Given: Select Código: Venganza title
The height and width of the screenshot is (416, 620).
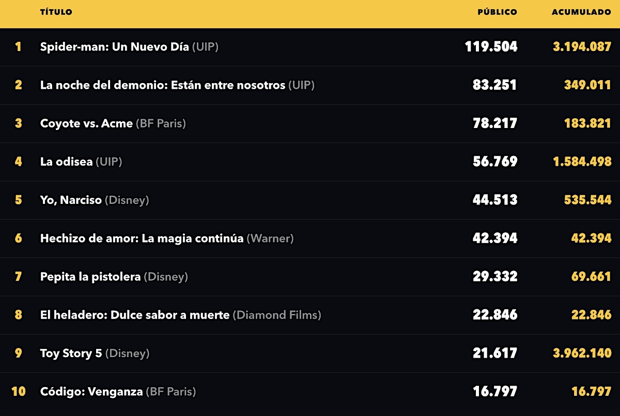Looking at the screenshot, I should coord(91,392).
